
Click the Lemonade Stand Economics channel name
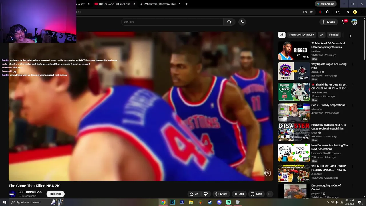326,153
